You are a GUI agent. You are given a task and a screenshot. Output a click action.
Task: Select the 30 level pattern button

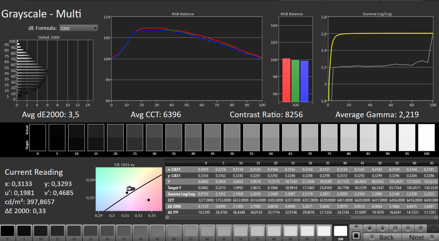click(107, 233)
